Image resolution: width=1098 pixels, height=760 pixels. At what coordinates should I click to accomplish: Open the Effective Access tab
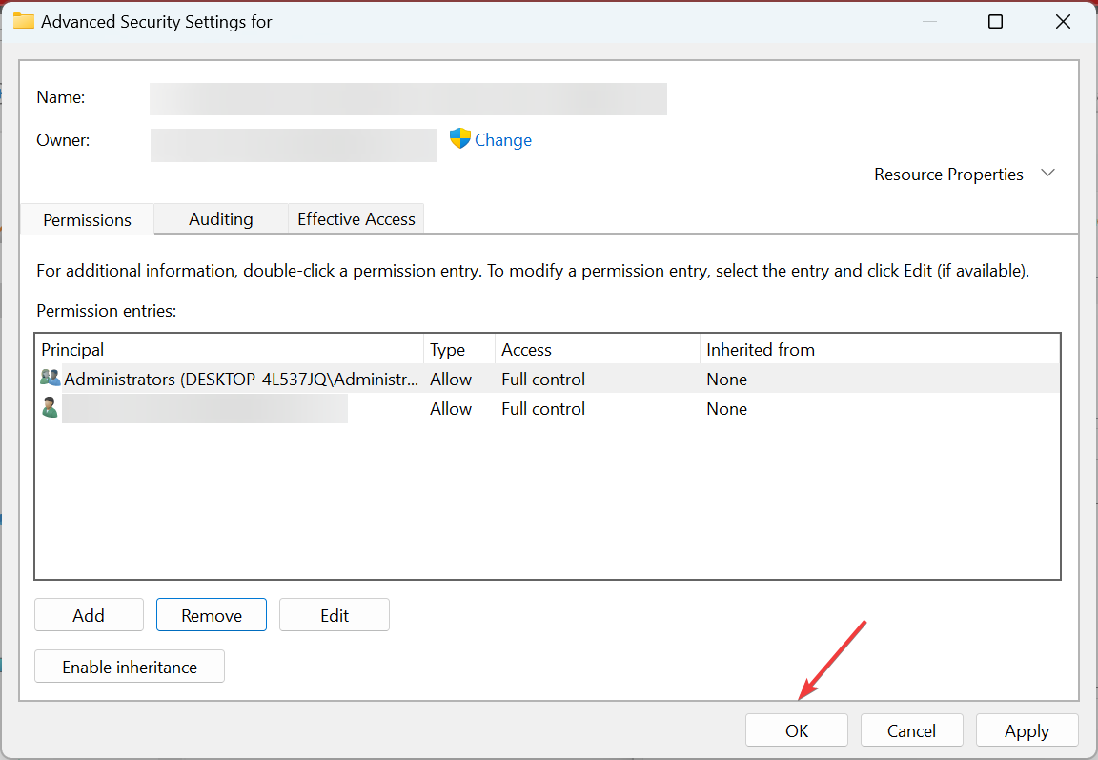(356, 219)
